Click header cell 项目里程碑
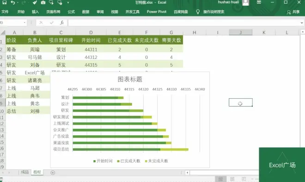The width and height of the screenshot is (305, 182). pyautogui.click(x=61, y=40)
